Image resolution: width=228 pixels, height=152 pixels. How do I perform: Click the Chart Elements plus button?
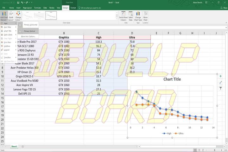pyautogui.click(x=221, y=76)
